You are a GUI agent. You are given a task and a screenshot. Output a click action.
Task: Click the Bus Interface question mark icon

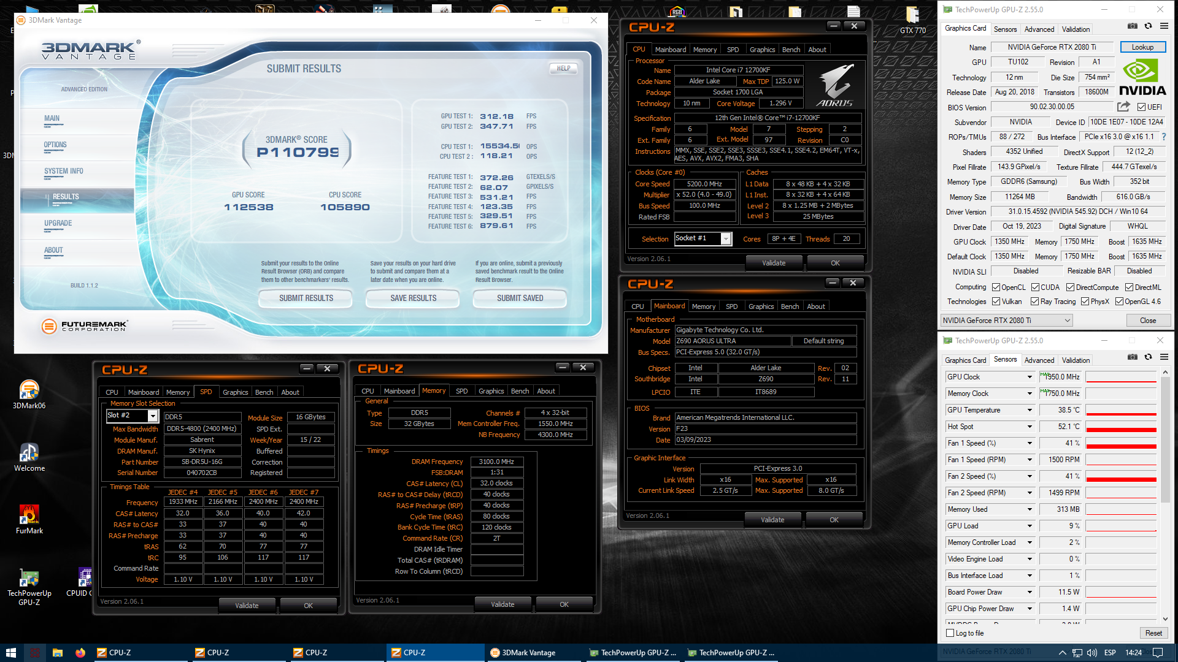1164,137
